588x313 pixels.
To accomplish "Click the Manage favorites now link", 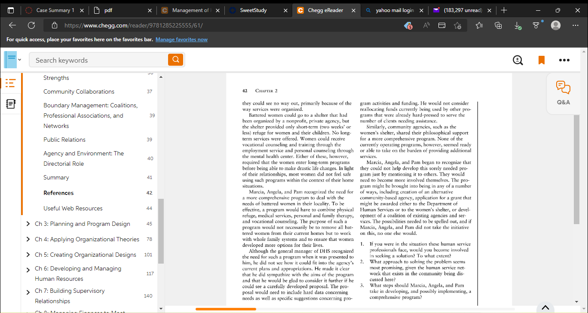I will 181,40.
